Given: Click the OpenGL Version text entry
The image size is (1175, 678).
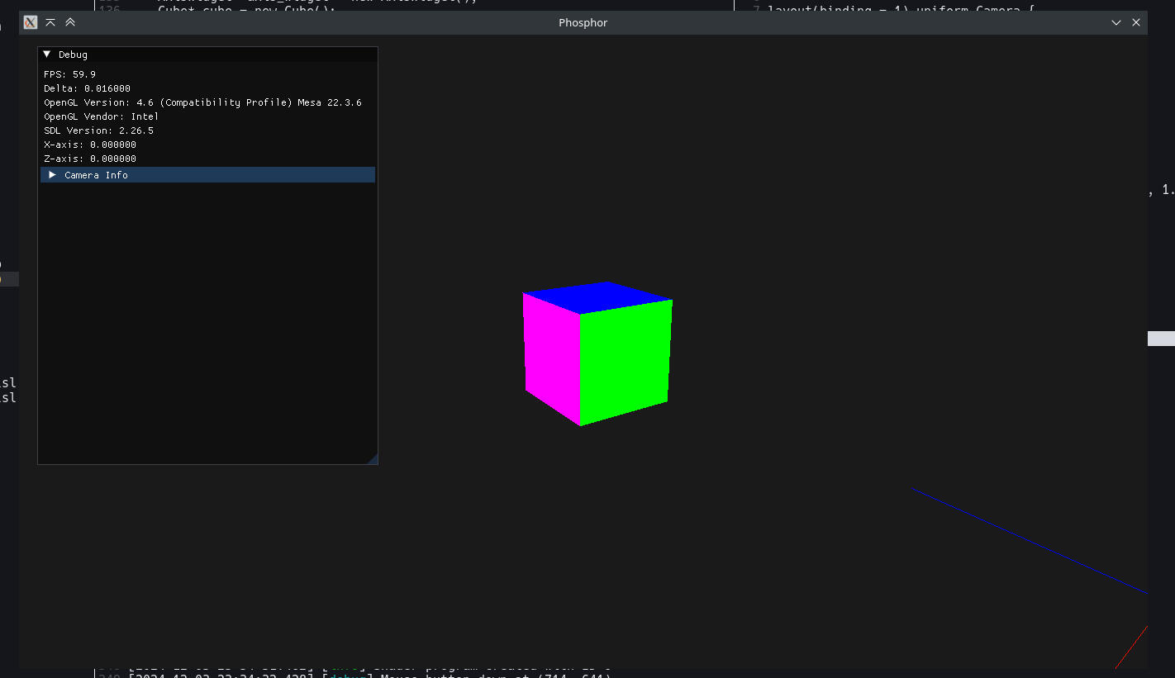Looking at the screenshot, I should click(x=202, y=102).
